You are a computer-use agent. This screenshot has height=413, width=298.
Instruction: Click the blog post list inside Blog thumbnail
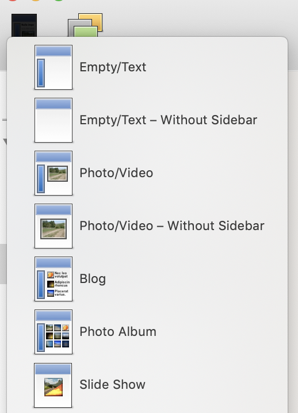pyautogui.click(x=59, y=284)
